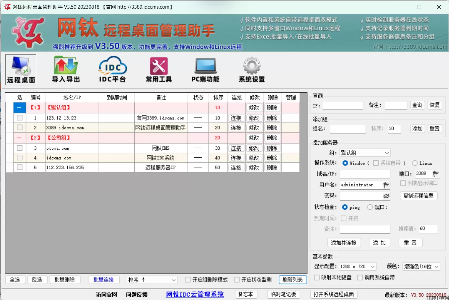Open 系统设置 gear settings icon
The image size is (449, 300).
(252, 69)
